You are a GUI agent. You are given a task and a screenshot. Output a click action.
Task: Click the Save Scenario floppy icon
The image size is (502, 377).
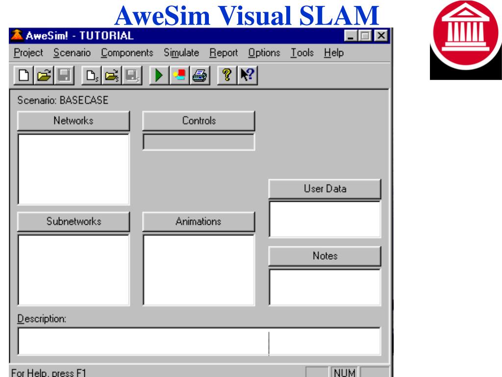coord(132,75)
